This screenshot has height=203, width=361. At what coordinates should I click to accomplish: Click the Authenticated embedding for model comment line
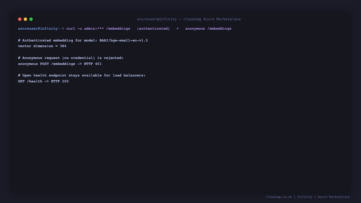pos(83,40)
